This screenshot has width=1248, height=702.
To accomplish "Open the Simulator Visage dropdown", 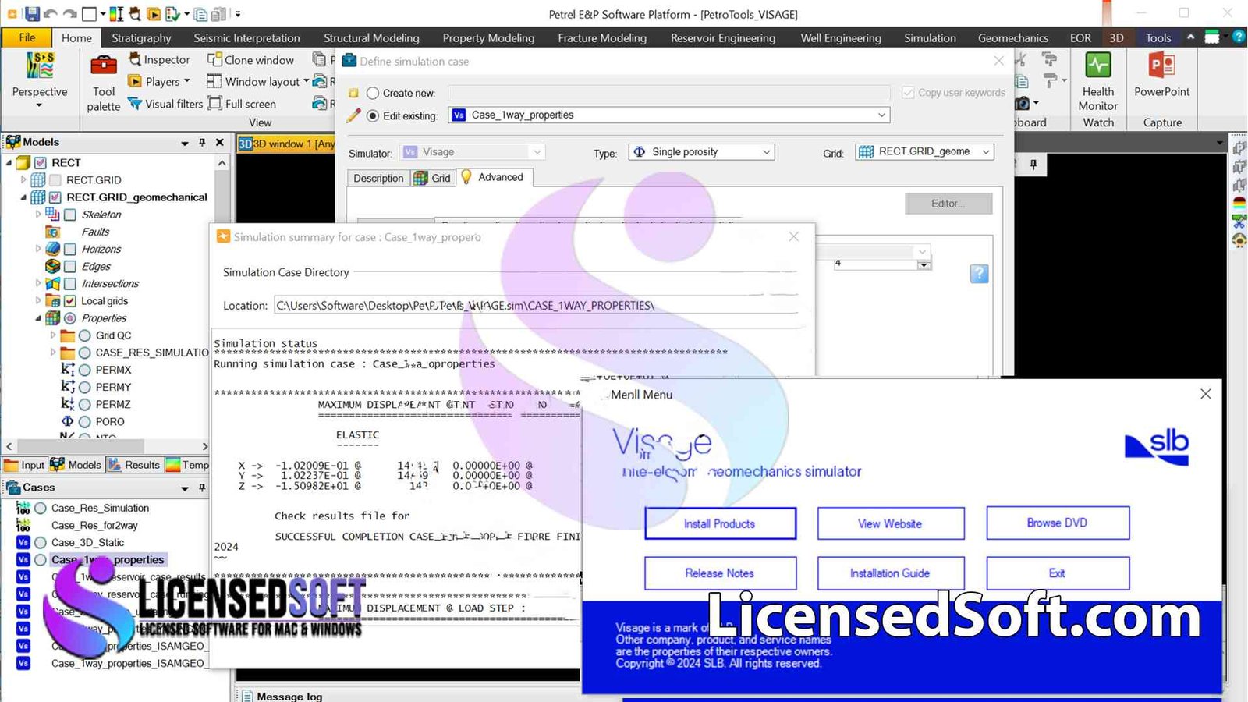I will coord(537,152).
